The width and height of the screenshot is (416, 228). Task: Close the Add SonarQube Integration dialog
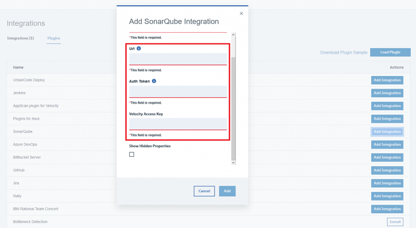pyautogui.click(x=241, y=13)
